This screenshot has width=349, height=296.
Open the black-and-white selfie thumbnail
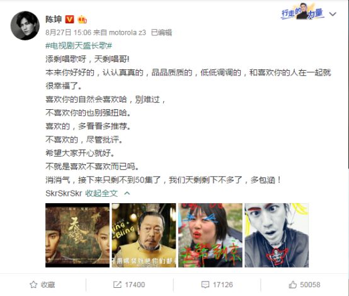(277, 235)
